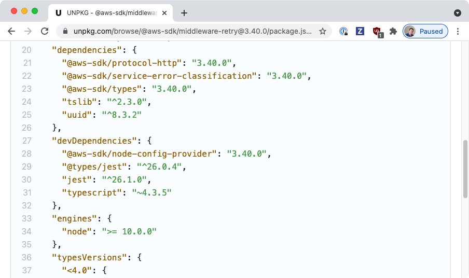
Task: Click the page vertical scrollbar thumb
Action: (x=465, y=169)
